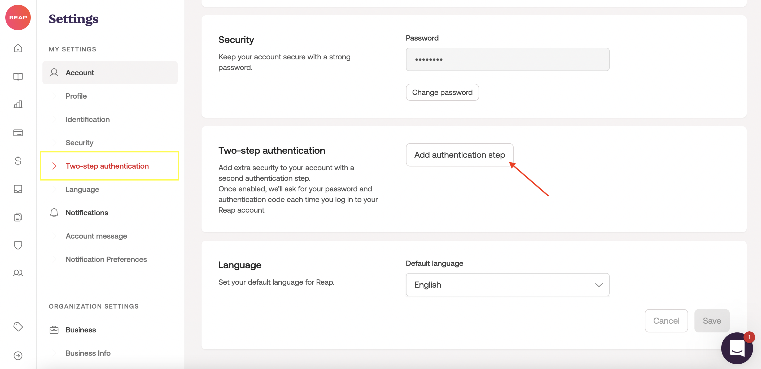The width and height of the screenshot is (761, 369).
Task: Open the inbox tray icon
Action: tap(18, 189)
